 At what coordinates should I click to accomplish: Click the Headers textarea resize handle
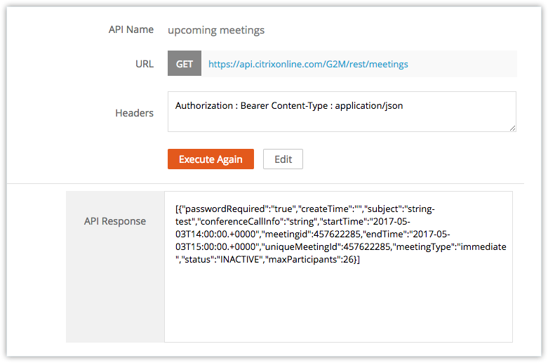point(512,128)
